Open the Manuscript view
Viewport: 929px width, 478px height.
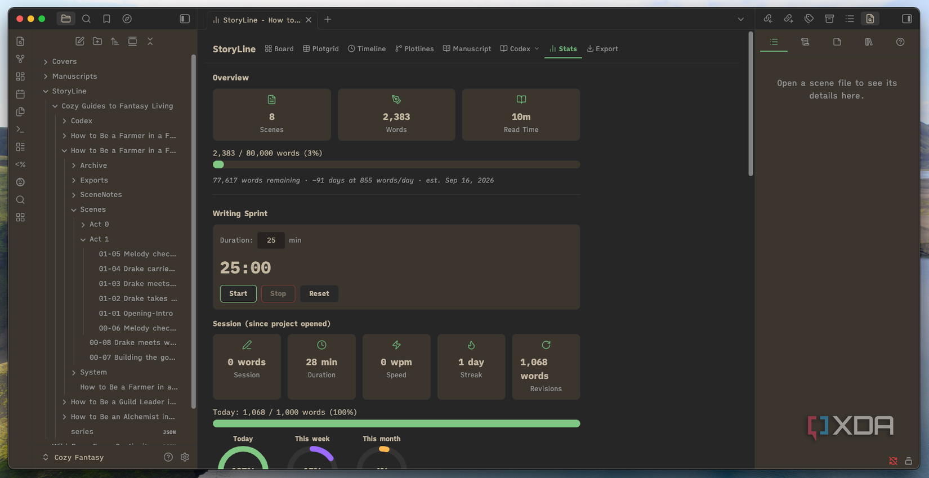(467, 49)
